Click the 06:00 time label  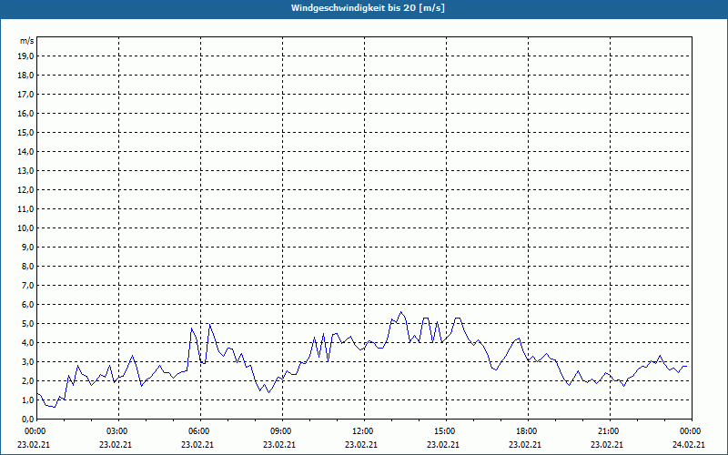coord(198,431)
